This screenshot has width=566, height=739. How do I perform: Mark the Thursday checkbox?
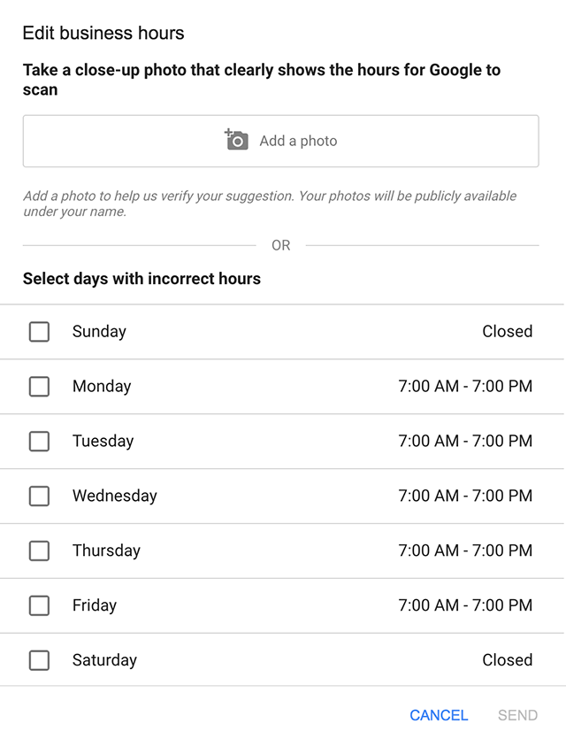tap(39, 550)
